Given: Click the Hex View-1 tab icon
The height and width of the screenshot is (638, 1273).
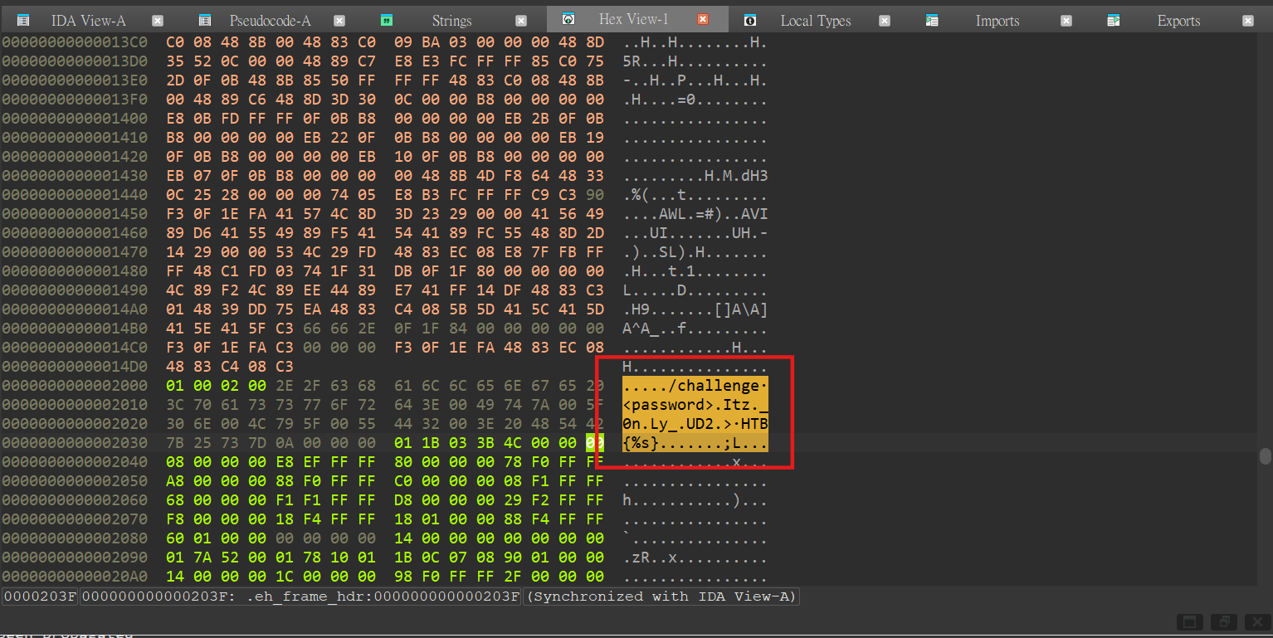Looking at the screenshot, I should [568, 19].
